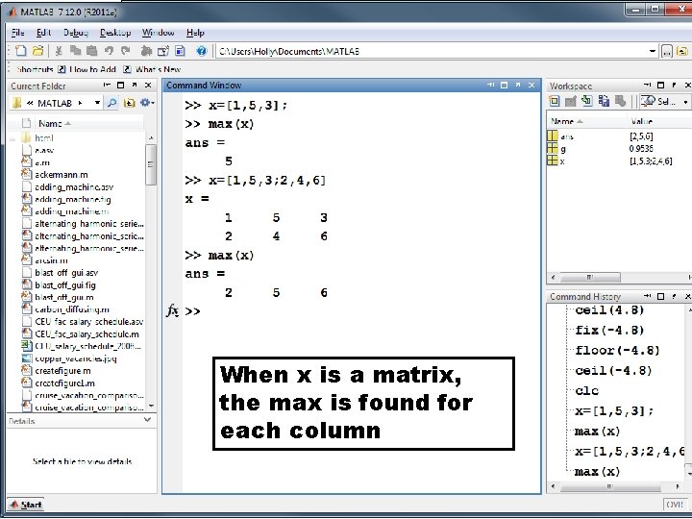Screen dimensions: 692x519
Task: Maximize the Command Window panel
Action: click(504, 85)
